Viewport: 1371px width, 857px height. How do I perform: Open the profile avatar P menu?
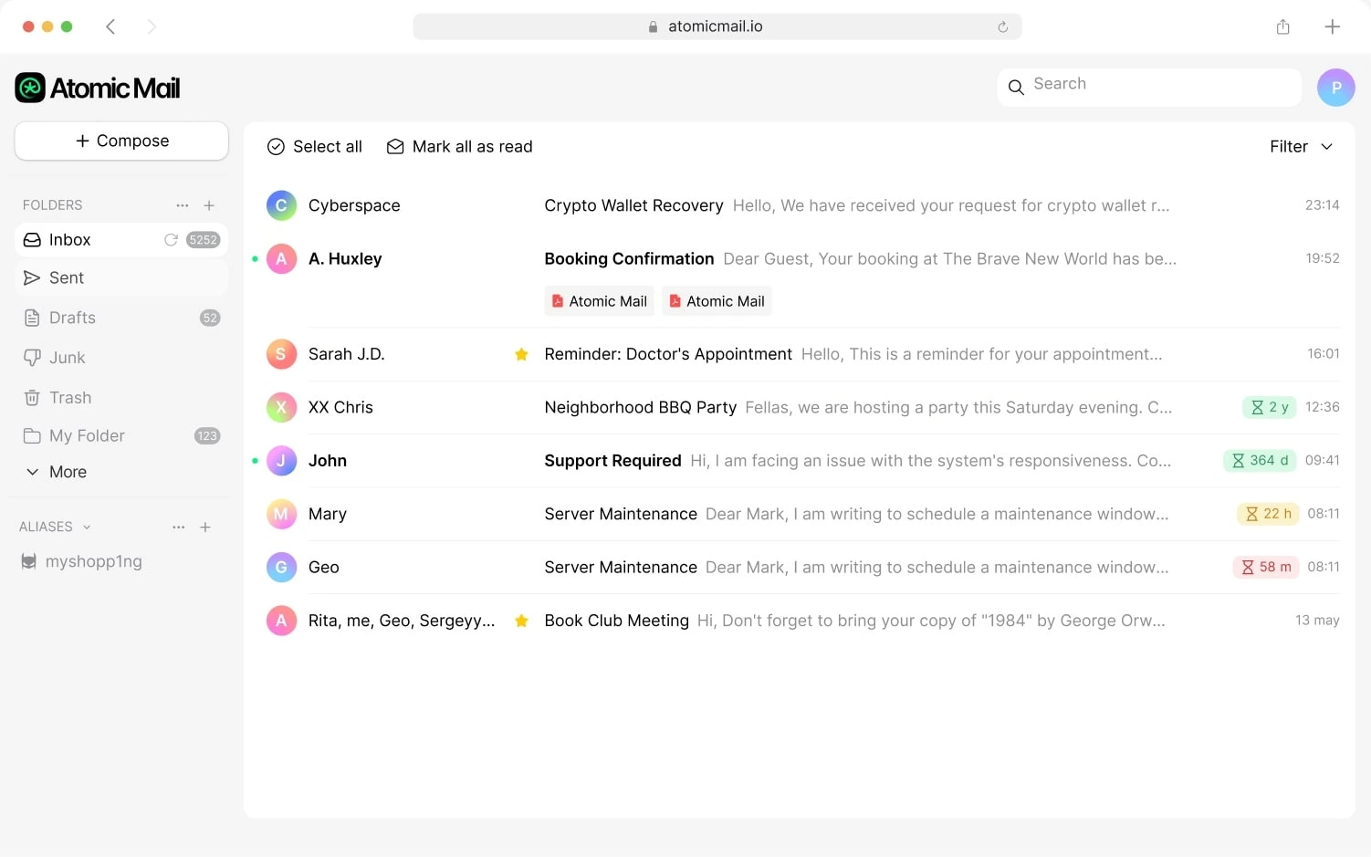tap(1336, 88)
